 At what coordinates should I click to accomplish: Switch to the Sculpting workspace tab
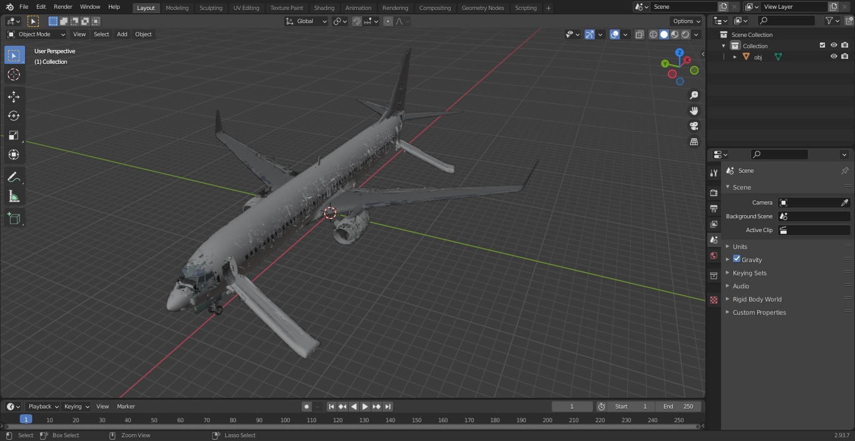[x=211, y=8]
